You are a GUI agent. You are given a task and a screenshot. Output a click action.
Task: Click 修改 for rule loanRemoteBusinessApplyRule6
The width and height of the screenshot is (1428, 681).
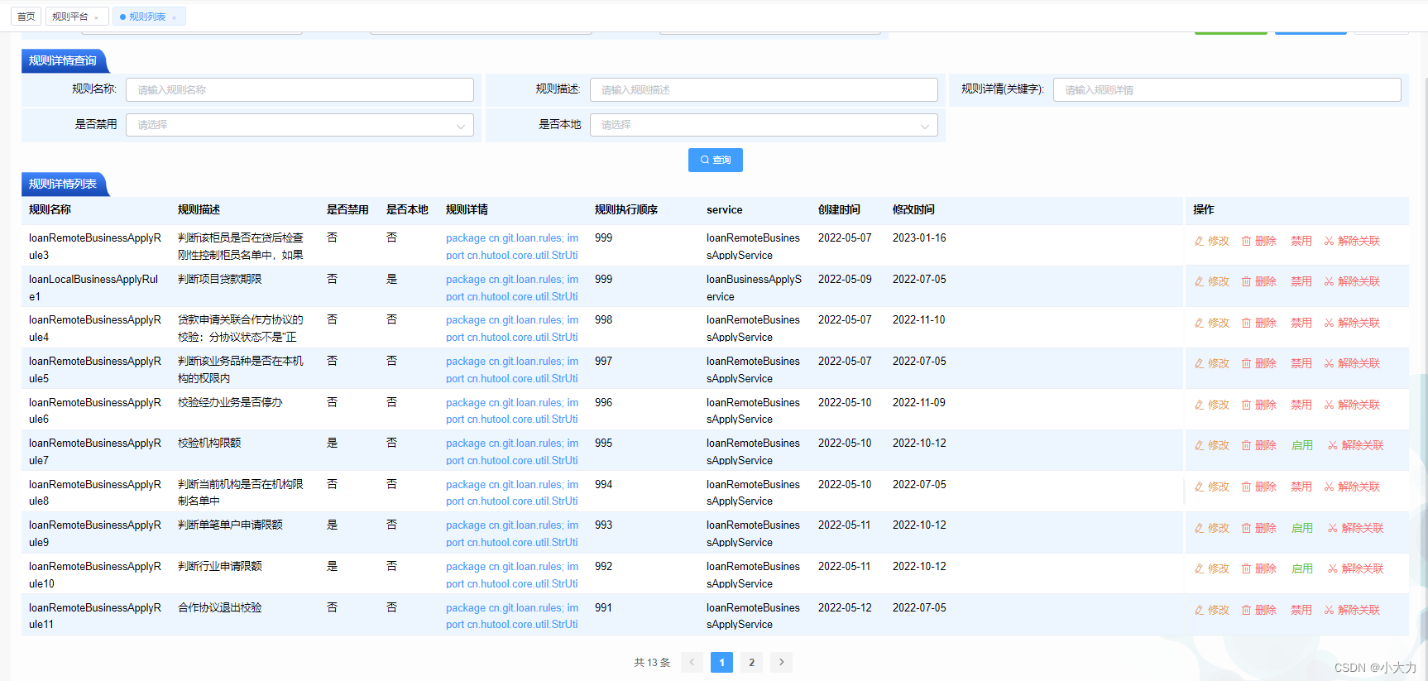point(1211,405)
